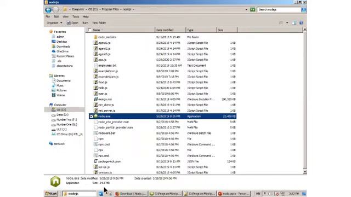
Task: Sort by Date modified column header
Action: tap(170, 30)
